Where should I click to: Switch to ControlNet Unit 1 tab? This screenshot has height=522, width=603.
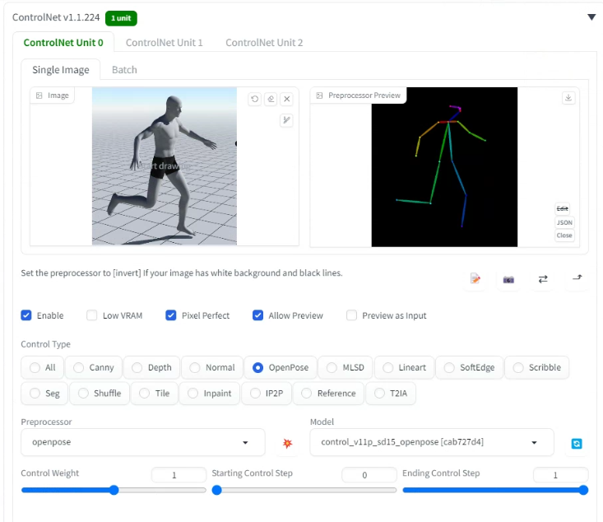tap(165, 42)
